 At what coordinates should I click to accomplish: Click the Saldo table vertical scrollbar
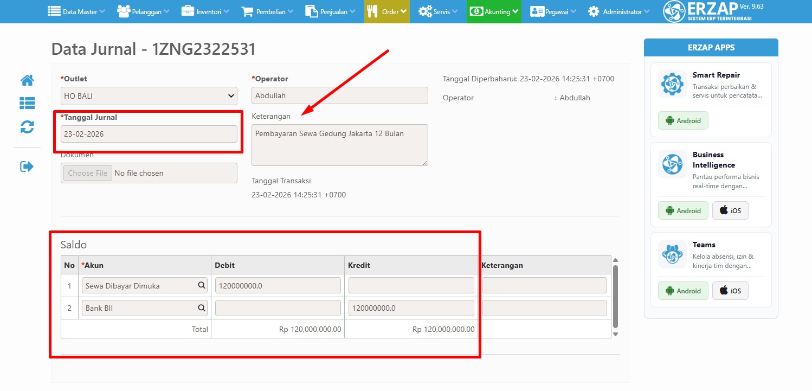615,296
